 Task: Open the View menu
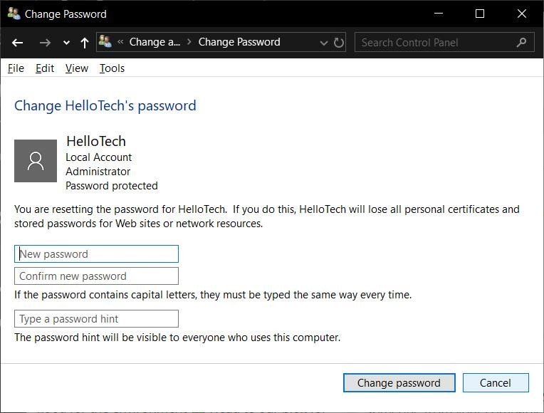(x=77, y=68)
